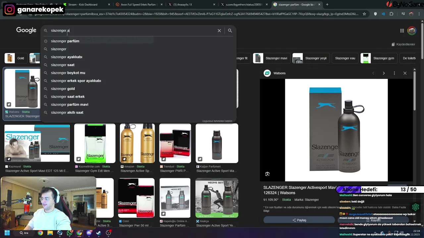The width and height of the screenshot is (424, 238).
Task: Select suggestion 'slazenger parfüm'
Action: tap(138, 41)
